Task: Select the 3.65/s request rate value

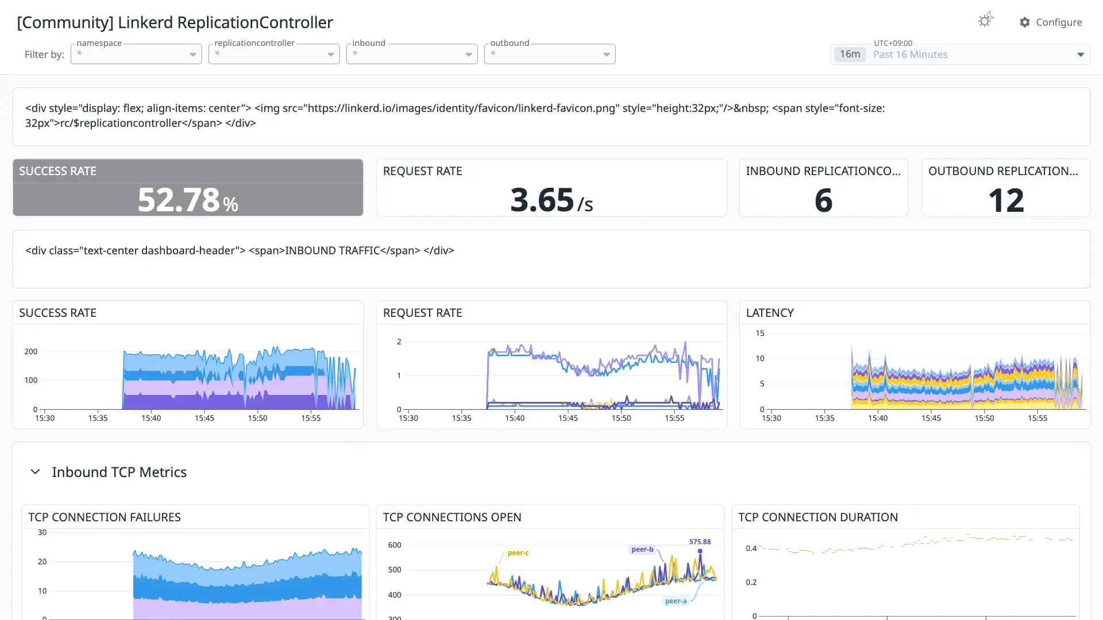Action: coord(551,200)
